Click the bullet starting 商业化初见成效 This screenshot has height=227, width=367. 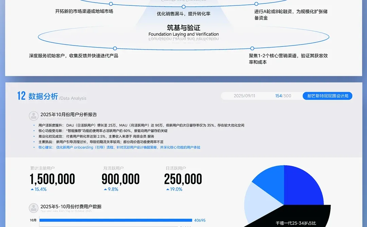[97, 136]
